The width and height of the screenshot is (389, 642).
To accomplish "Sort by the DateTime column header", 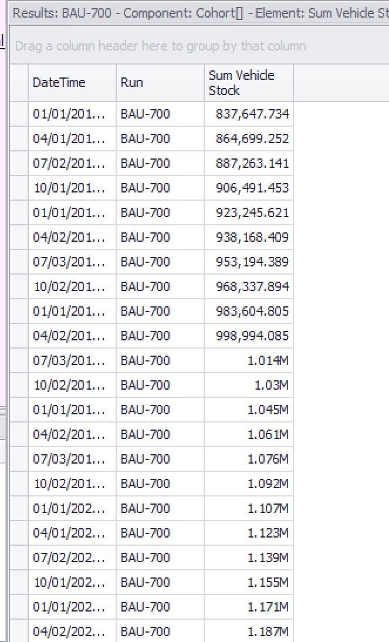I will point(72,83).
